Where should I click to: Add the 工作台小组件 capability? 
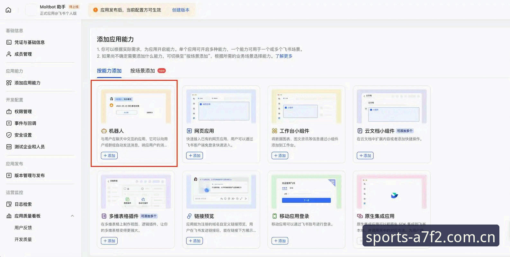click(280, 156)
